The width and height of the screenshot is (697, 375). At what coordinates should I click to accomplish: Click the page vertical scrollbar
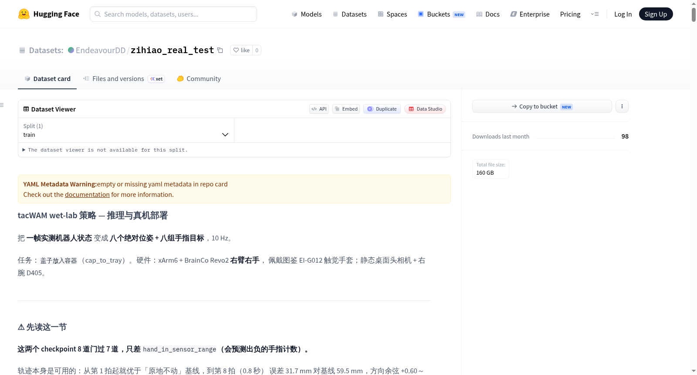click(x=694, y=14)
